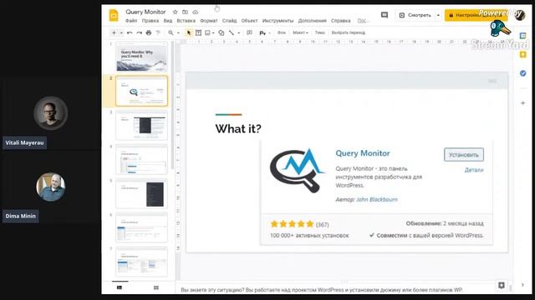Expand the line type dropdown arrow
The height and width of the screenshot is (300, 535).
[x=238, y=33]
